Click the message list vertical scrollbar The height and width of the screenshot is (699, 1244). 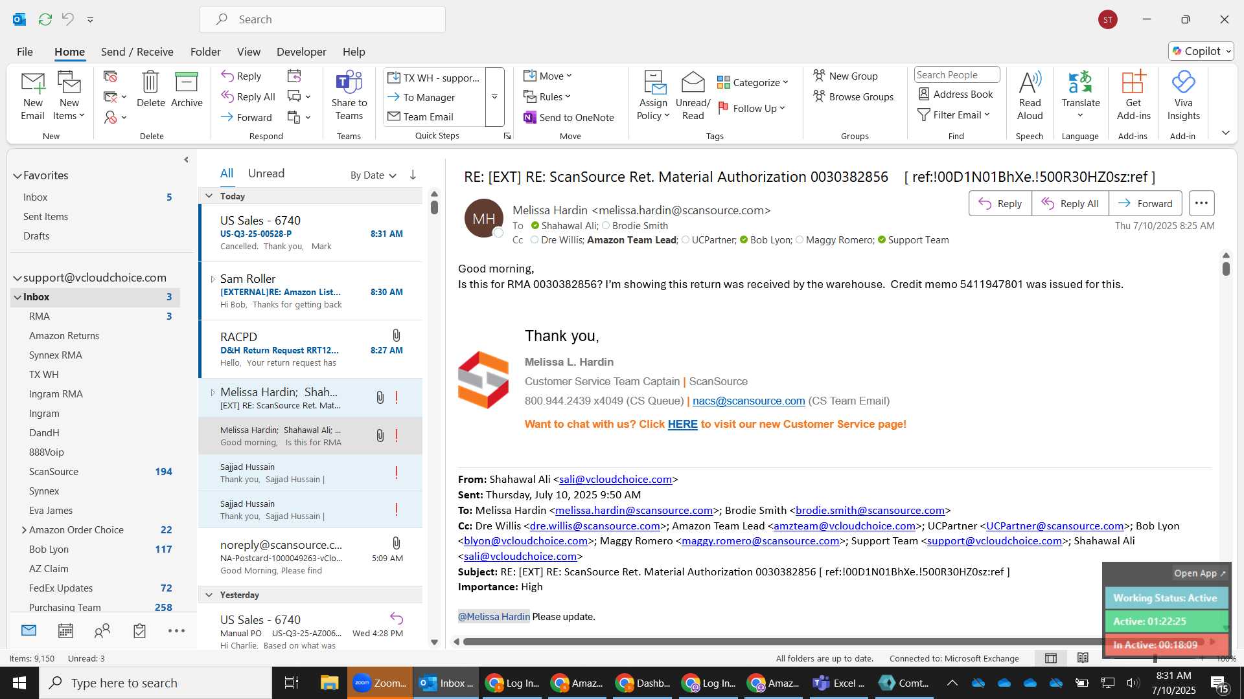[434, 207]
